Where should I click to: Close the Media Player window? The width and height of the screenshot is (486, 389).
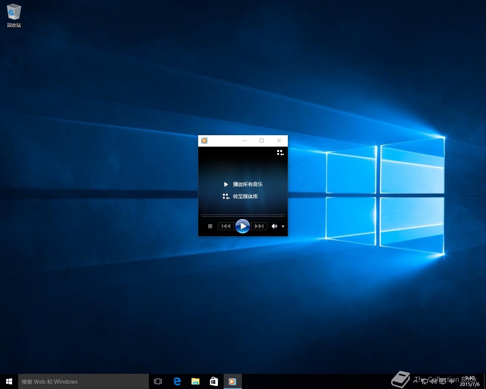click(x=279, y=141)
